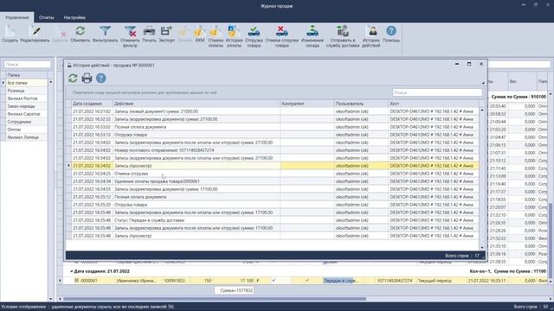
Task: Click the Отмена отгрузки товара icon
Action: click(281, 31)
